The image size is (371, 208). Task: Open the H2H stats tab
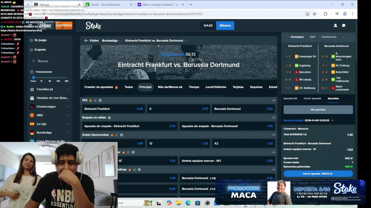312,37
